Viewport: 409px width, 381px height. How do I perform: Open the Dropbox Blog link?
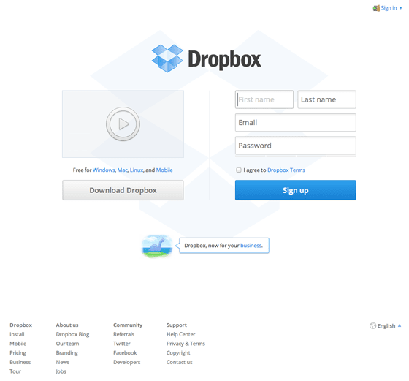pyautogui.click(x=72, y=334)
